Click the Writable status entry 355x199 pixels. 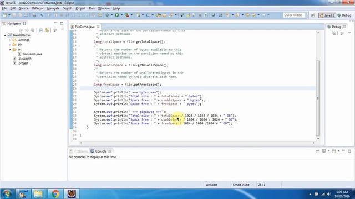tap(211, 185)
